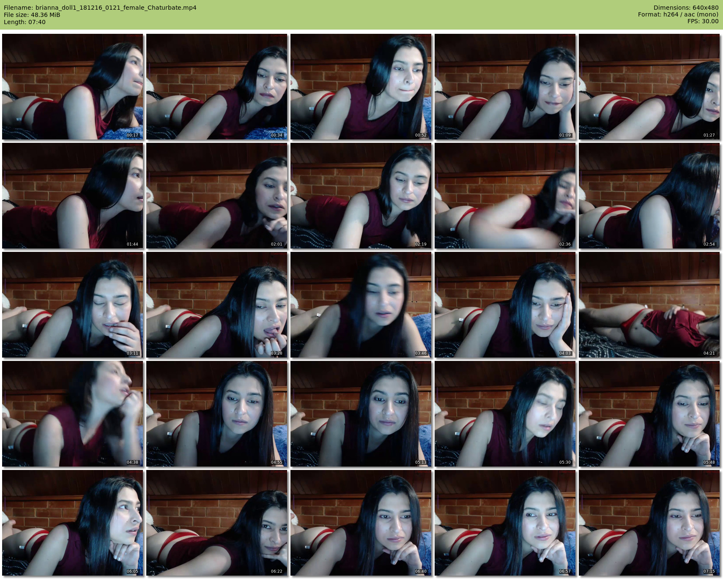Viewport: 723px width, 579px height.
Task: Click the thumbnail timestamped 00:17
Action: 72,87
